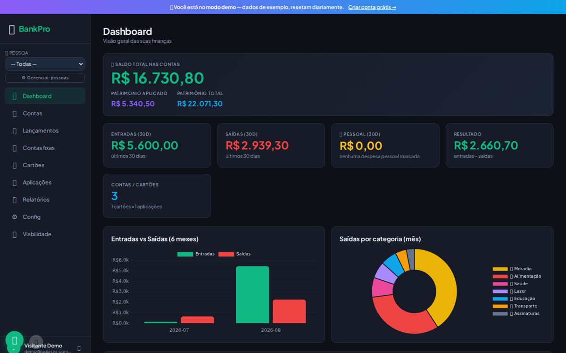This screenshot has width=566, height=353.
Task: Click the '1 cartões • 1 aplicações' text
Action: [x=136, y=207]
